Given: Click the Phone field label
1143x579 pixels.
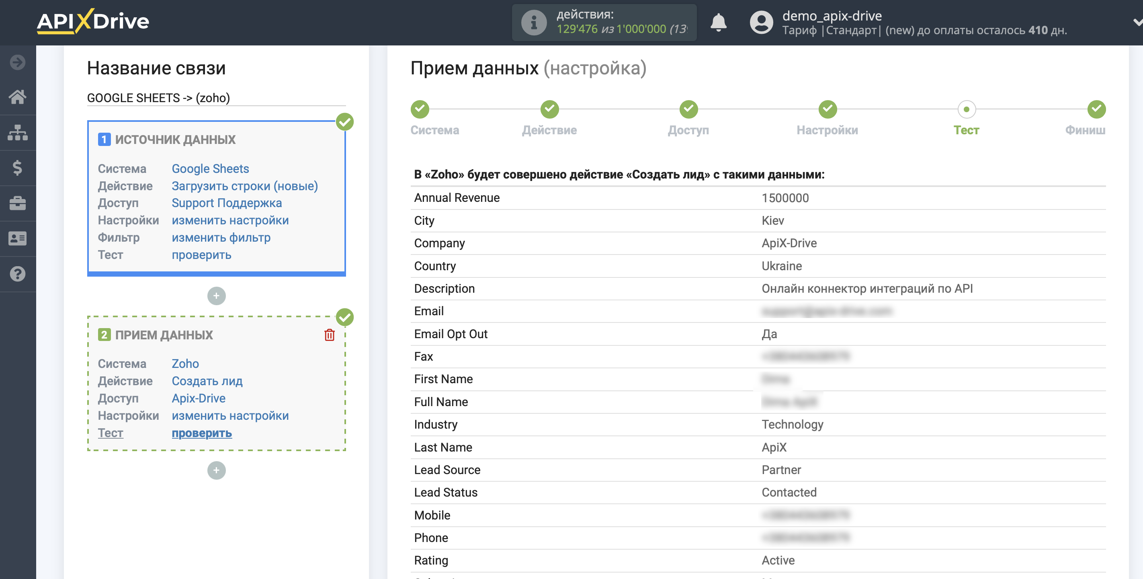Looking at the screenshot, I should click(431, 538).
